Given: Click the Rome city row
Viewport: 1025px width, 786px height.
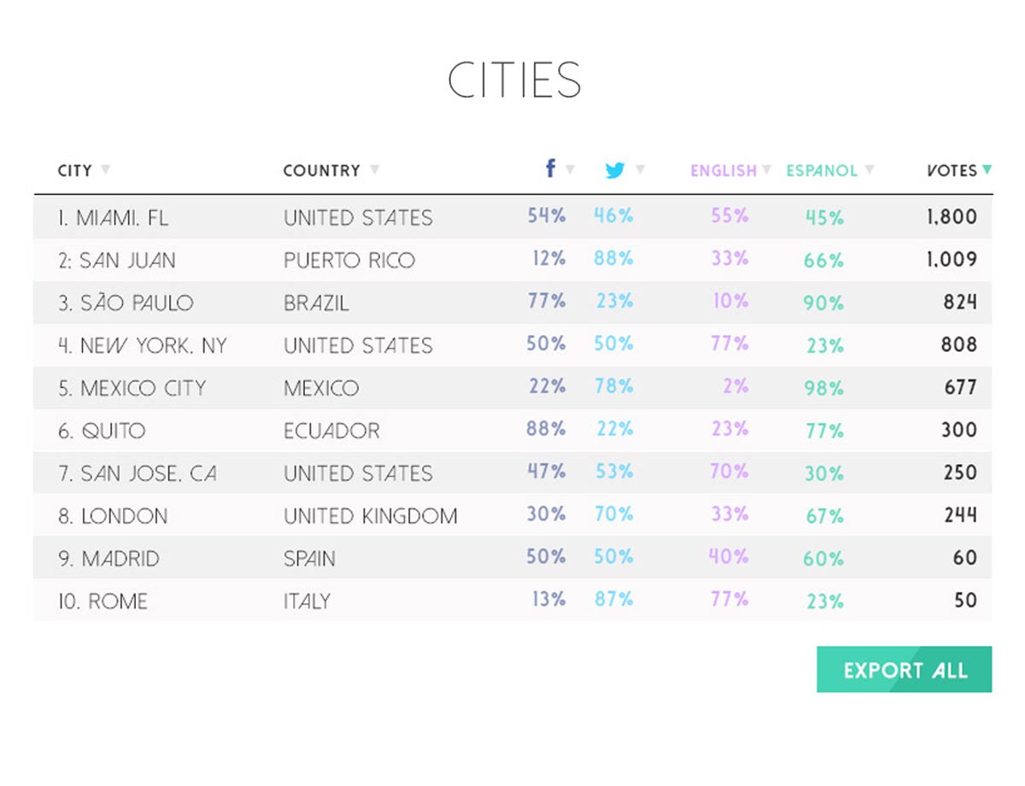Looking at the screenshot, I should click(x=103, y=601).
